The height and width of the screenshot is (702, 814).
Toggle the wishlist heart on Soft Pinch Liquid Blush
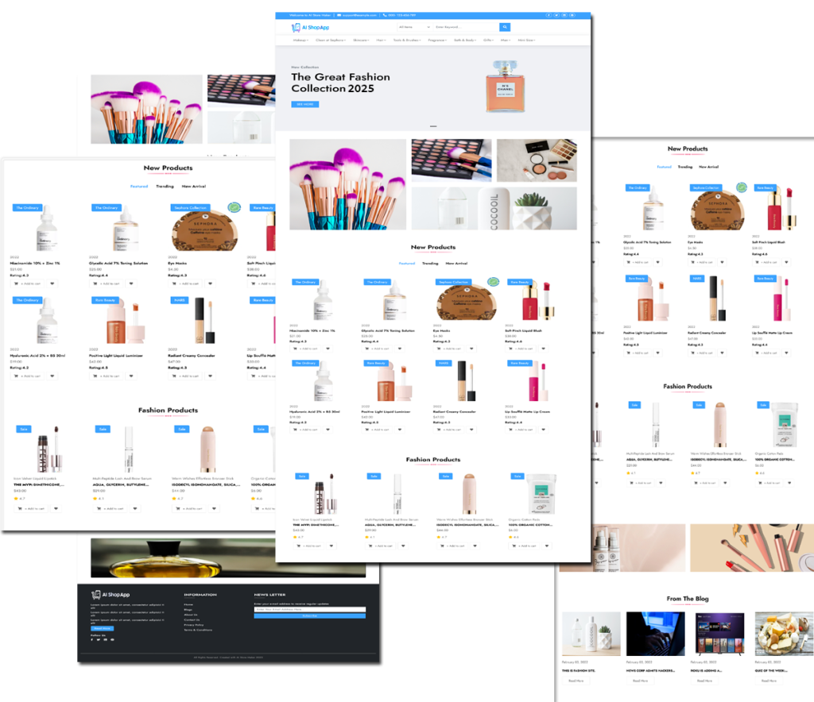543,349
